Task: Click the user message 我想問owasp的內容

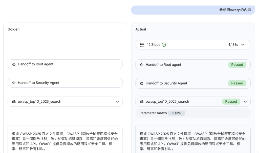Action: (x=193, y=10)
